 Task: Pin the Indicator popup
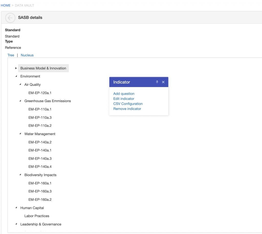click(x=157, y=82)
